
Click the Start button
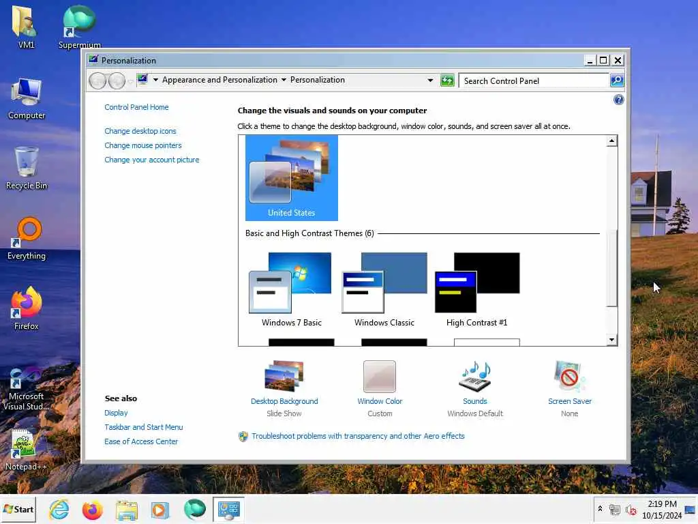[x=18, y=509]
